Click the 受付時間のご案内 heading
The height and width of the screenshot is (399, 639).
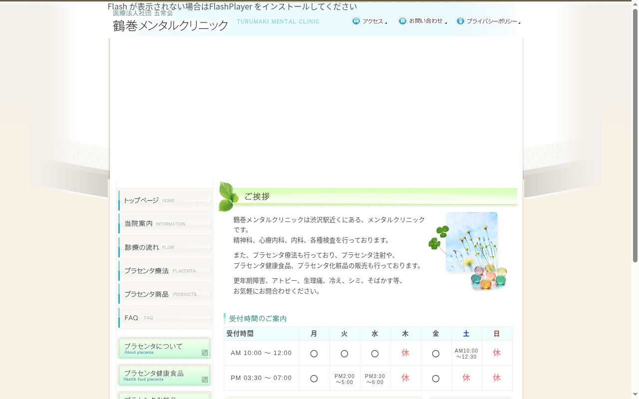[x=258, y=318]
